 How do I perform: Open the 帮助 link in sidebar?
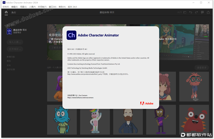(x=9, y=61)
